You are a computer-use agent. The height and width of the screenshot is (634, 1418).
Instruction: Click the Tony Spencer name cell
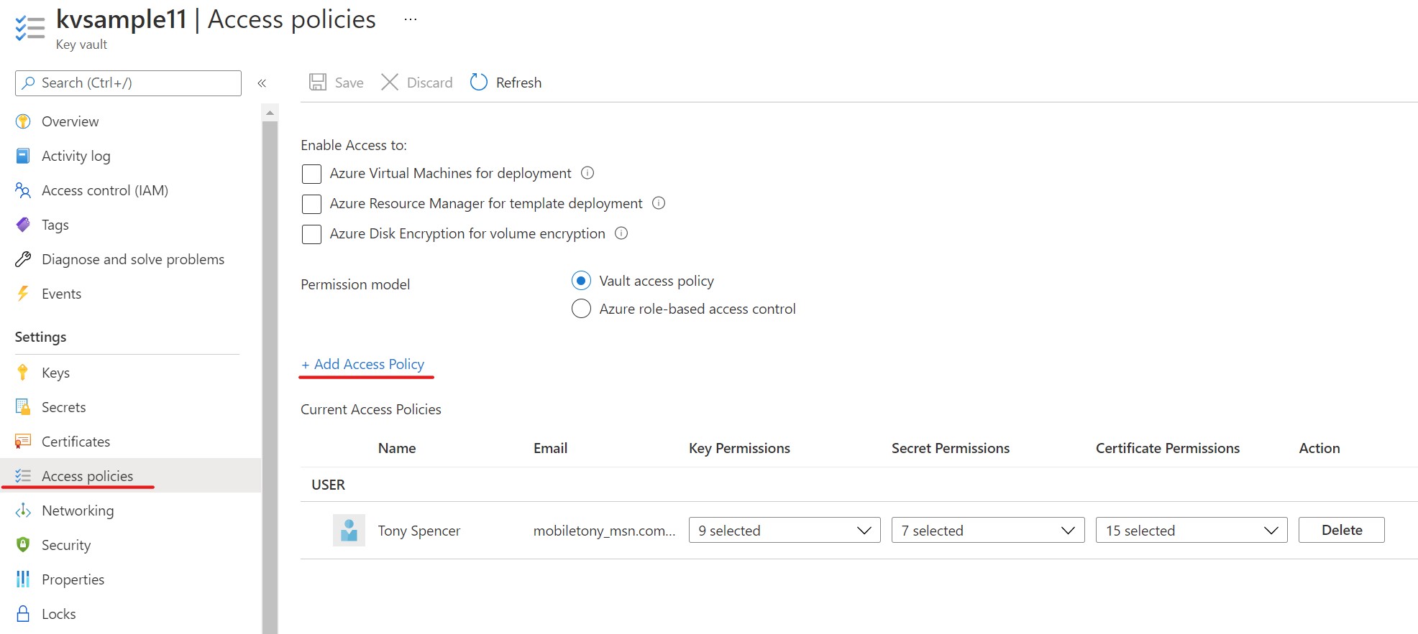(418, 531)
